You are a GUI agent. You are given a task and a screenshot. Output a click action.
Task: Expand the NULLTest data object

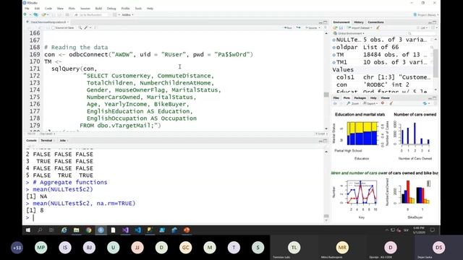coord(334,40)
